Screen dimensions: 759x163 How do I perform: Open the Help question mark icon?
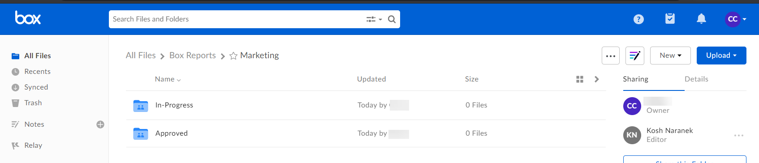click(x=638, y=19)
